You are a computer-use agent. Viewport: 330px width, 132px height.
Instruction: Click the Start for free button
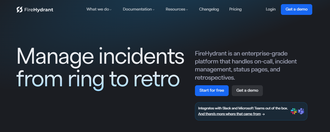[212, 91]
